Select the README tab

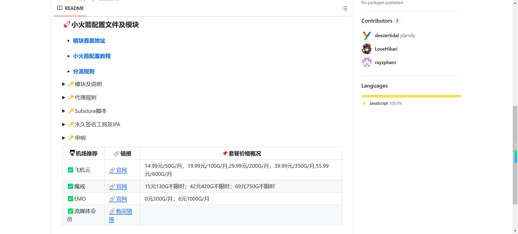click(x=70, y=8)
